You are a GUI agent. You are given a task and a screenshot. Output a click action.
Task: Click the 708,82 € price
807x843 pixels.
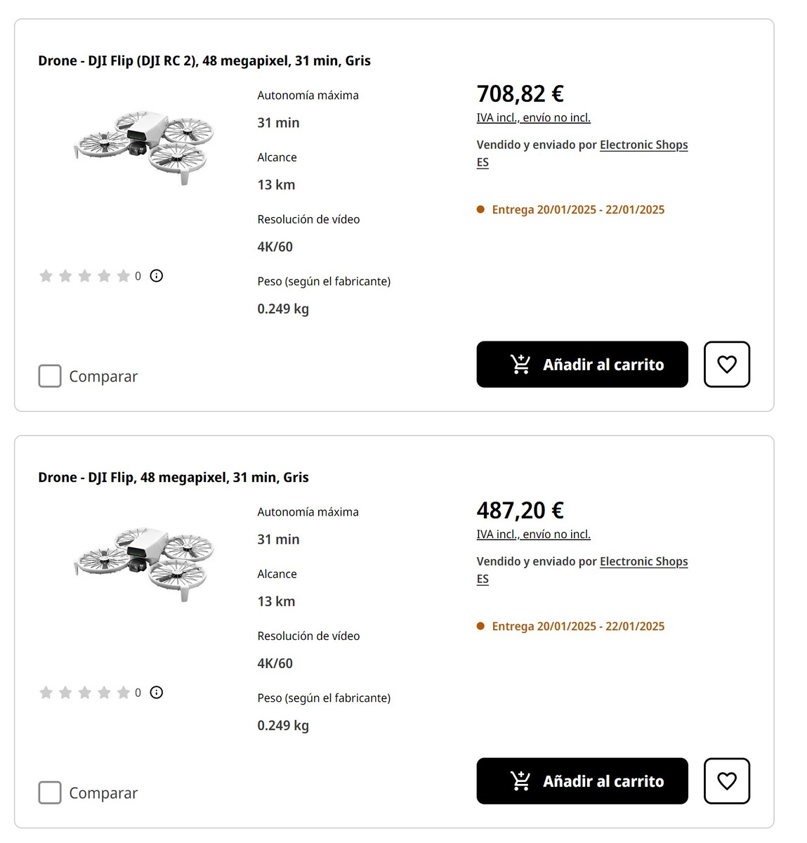520,93
